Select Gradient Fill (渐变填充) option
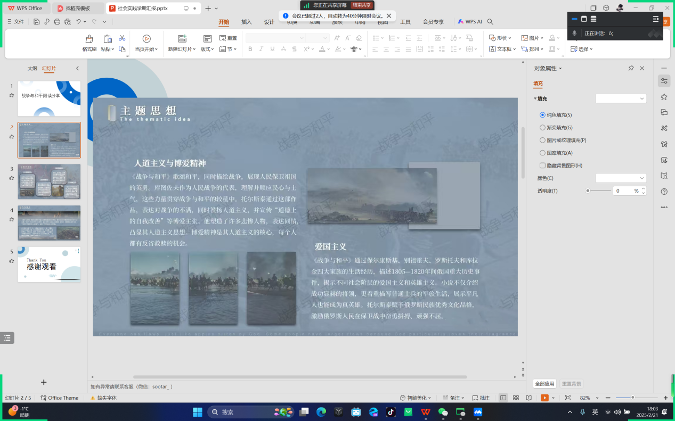Viewport: 675px width, 421px height. tap(542, 128)
